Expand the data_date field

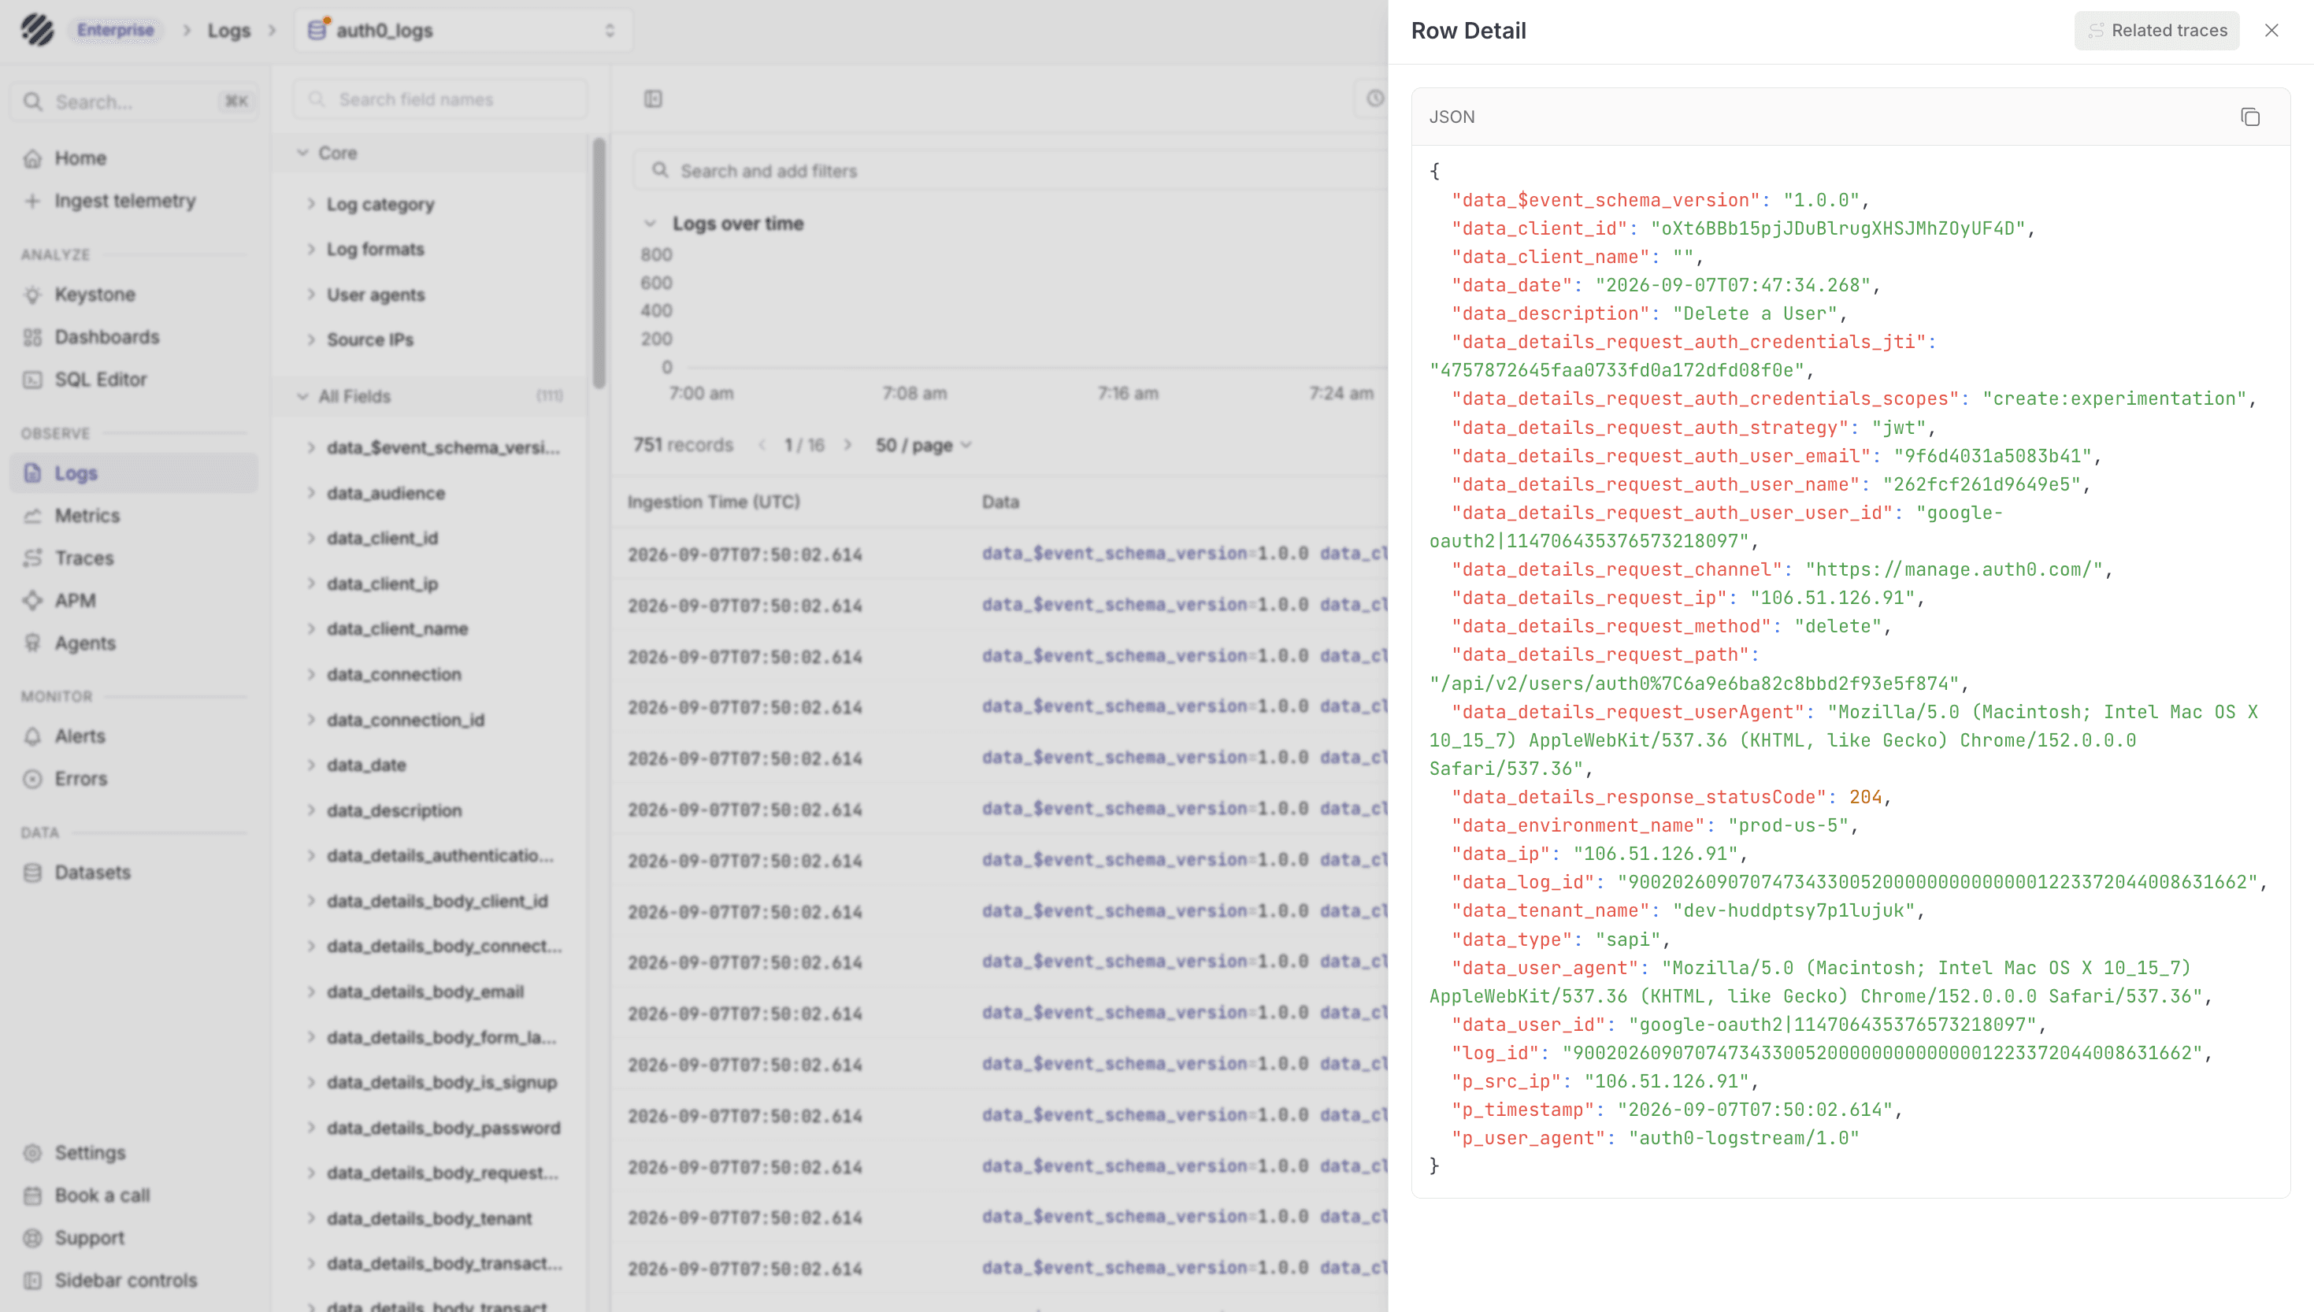[311, 764]
